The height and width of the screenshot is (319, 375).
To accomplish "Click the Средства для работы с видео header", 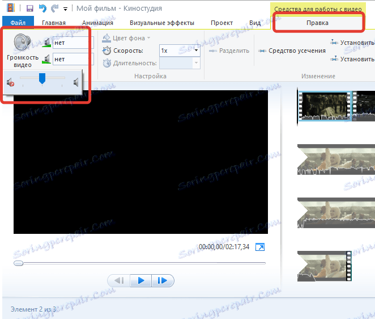I will click(x=318, y=9).
